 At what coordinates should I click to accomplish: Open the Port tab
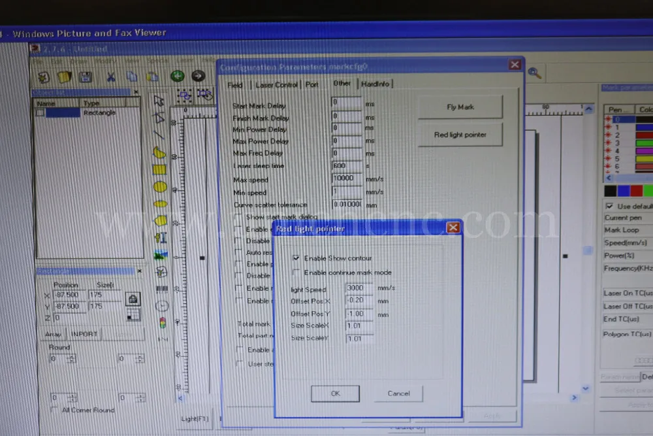[312, 84]
